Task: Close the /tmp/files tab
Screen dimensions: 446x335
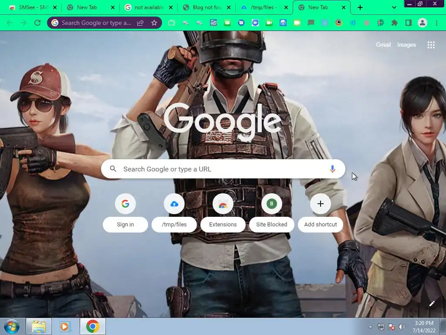Action: click(x=286, y=8)
